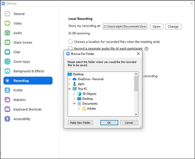Click the Make New Folder button
Screen dimensions: 195x159
point(80,123)
